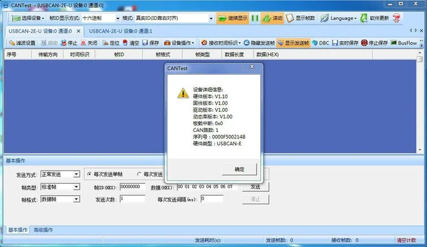
Task: Open the BusFlow tool
Action: pos(404,43)
